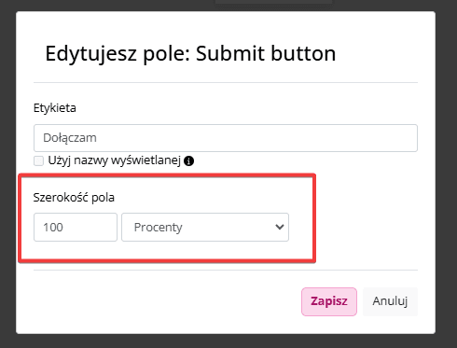This screenshot has height=348, width=457.
Task: Click the Etykieta field label
Action: 55,108
